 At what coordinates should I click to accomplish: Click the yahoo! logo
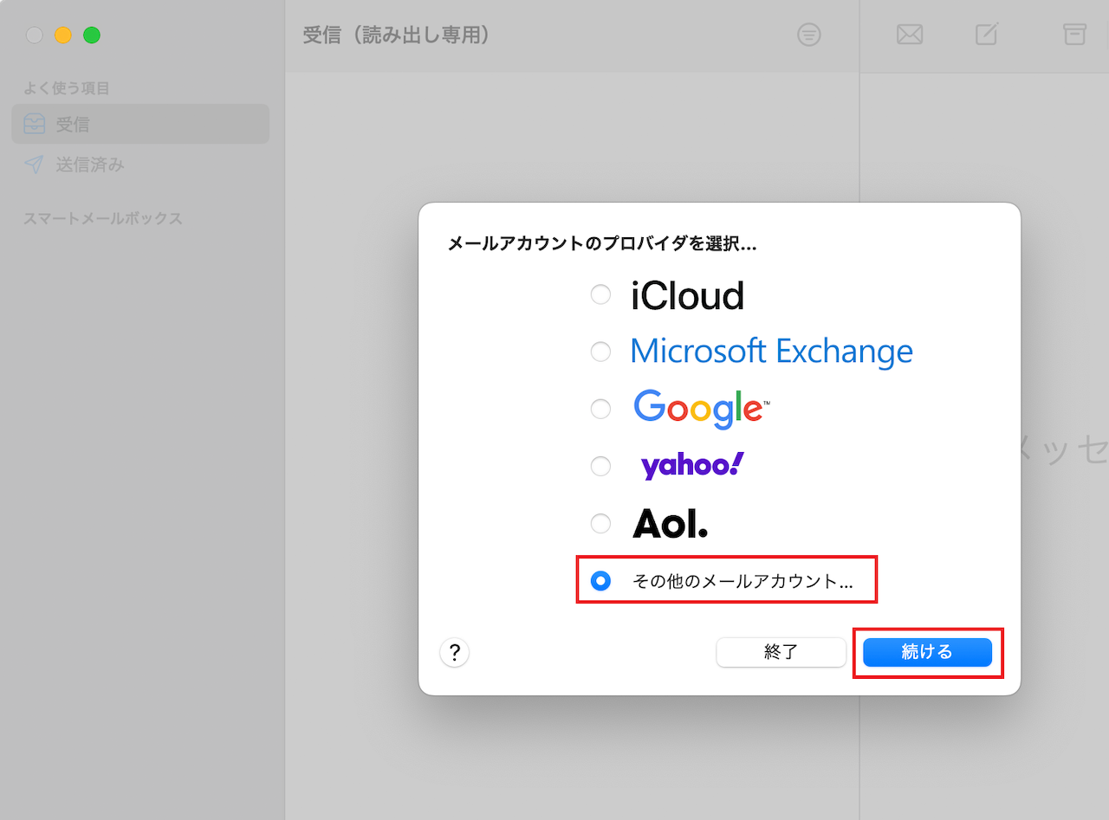point(692,466)
